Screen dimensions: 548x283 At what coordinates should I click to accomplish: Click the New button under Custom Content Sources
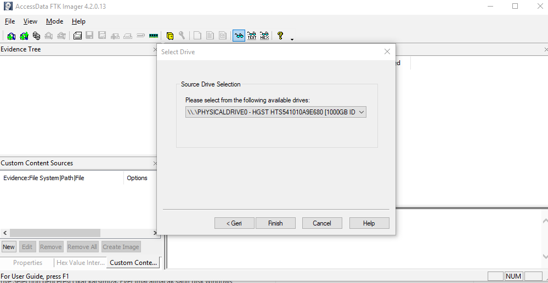pyautogui.click(x=9, y=247)
